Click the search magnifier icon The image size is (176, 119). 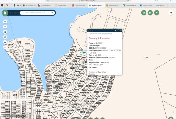tap(52, 13)
